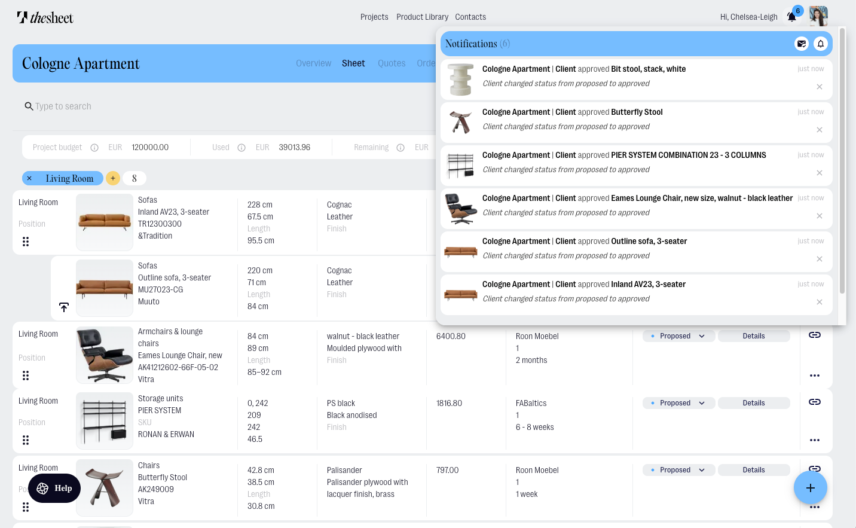Open Butterfly Stool thumbnail in sheet
The image size is (856, 528).
click(105, 488)
